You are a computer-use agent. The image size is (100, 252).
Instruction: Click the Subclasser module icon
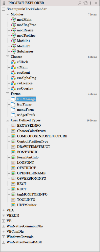coord(13,52)
